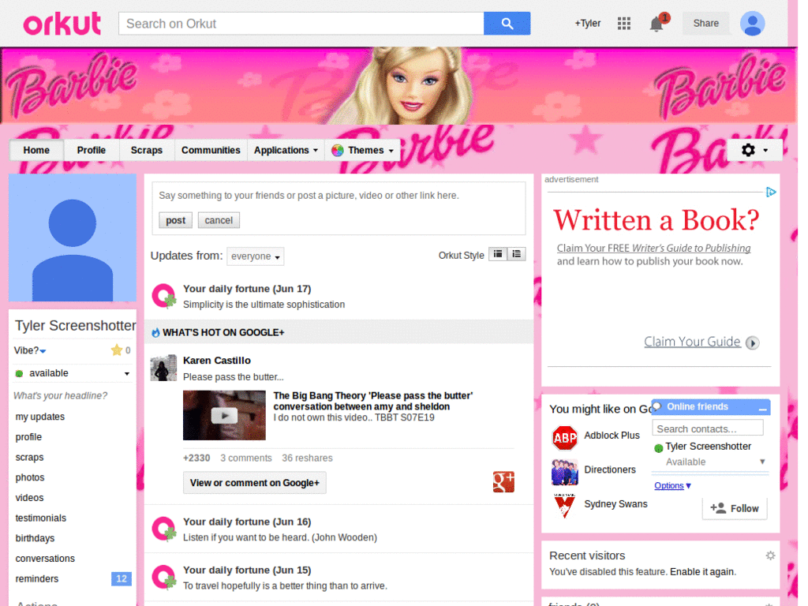Select Tyler Screenshotter in the chat list
Screen dimensions: 808x606
pos(708,447)
